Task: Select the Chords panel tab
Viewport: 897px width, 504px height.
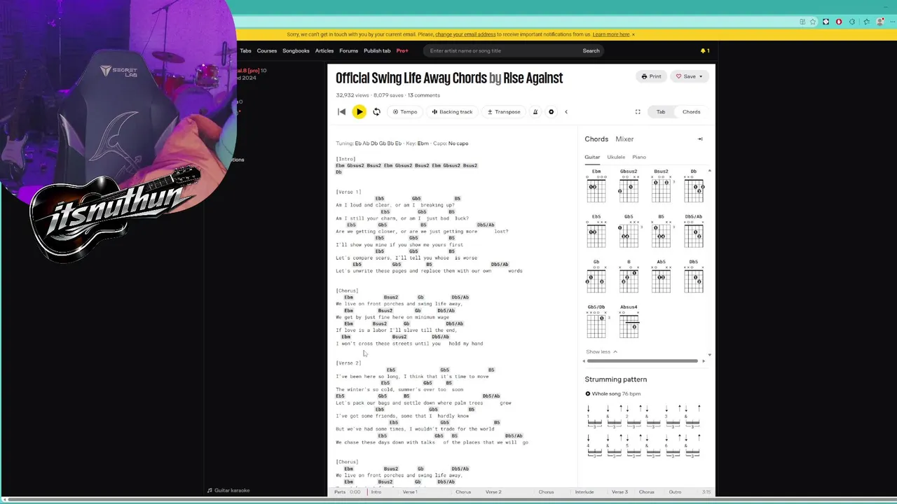Action: coord(596,139)
